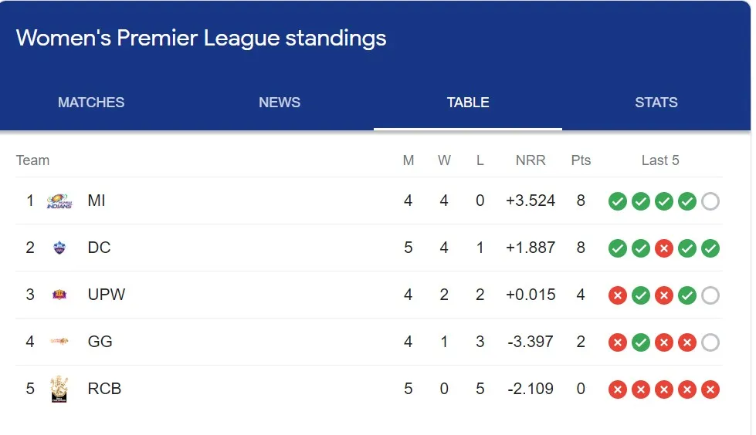Image resolution: width=756 pixels, height=435 pixels.
Task: Click DC's red loss icon in Last 5
Action: [x=664, y=248]
